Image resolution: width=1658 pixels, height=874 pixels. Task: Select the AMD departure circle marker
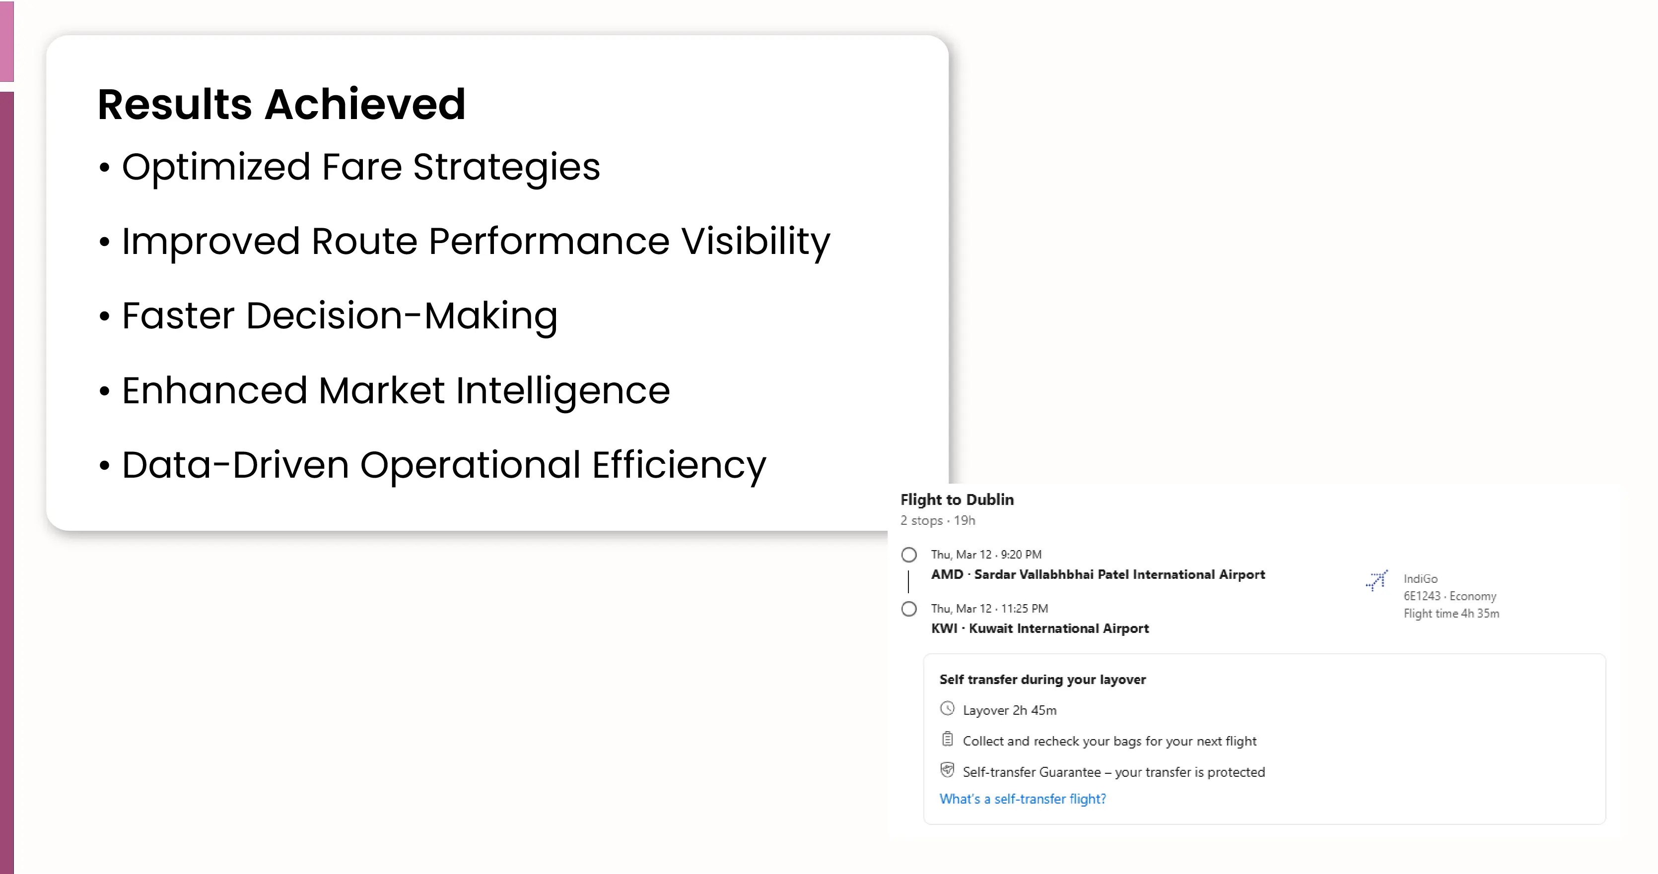(x=909, y=555)
